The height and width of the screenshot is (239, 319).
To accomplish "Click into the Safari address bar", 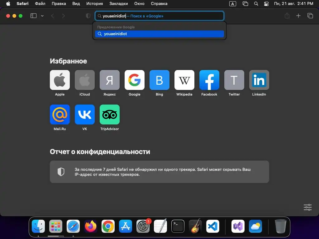I will click(x=159, y=16).
